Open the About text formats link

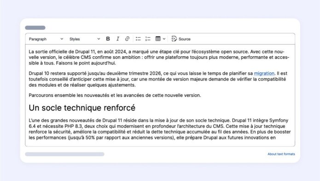point(281,154)
